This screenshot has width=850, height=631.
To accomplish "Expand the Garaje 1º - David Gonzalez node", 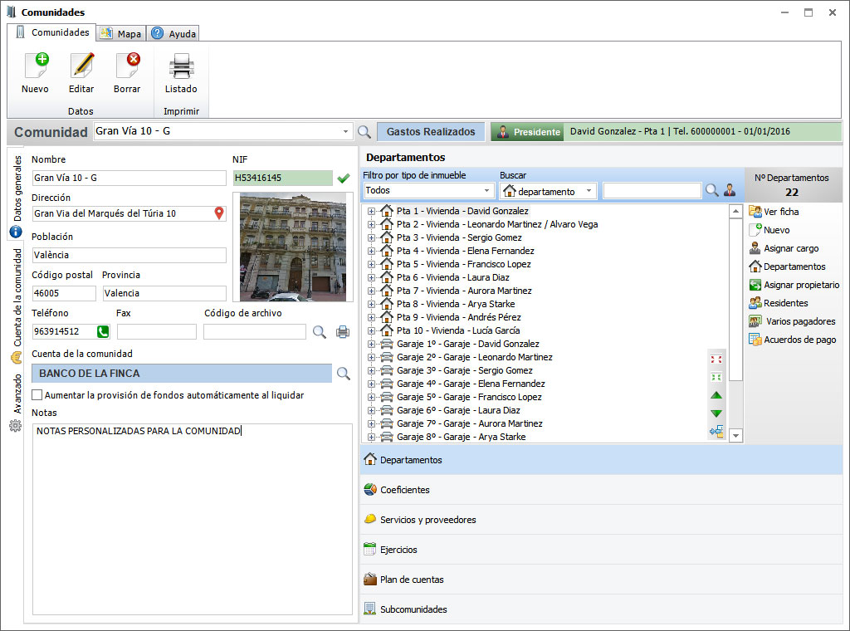I will [371, 345].
